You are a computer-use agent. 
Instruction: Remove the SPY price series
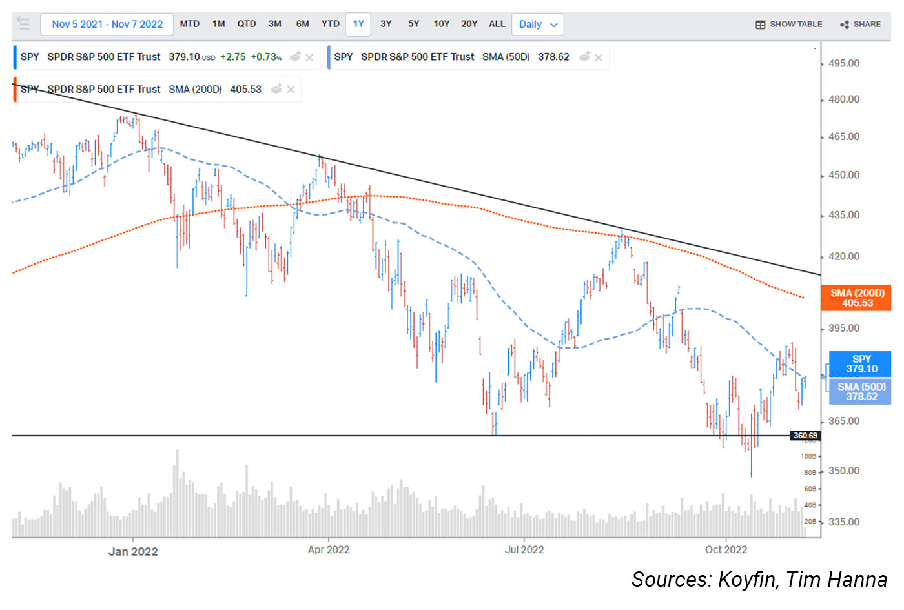tap(310, 57)
